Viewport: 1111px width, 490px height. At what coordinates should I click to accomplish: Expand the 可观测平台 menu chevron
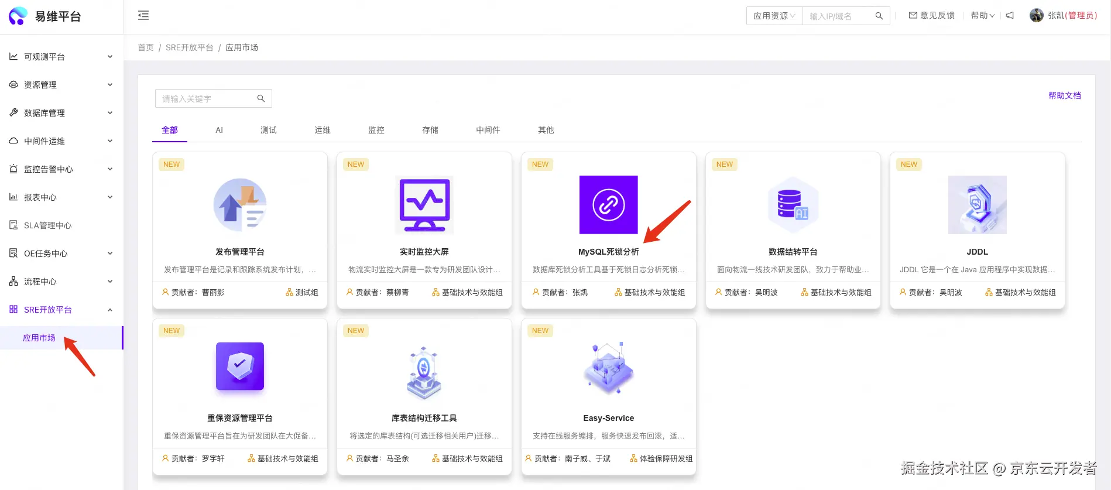click(110, 57)
